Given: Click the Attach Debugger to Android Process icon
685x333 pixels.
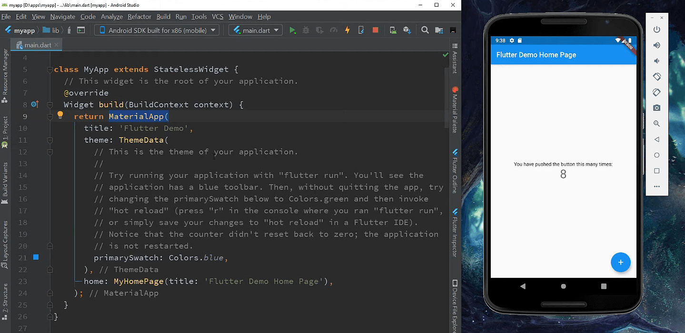Looking at the screenshot, I should coord(361,30).
